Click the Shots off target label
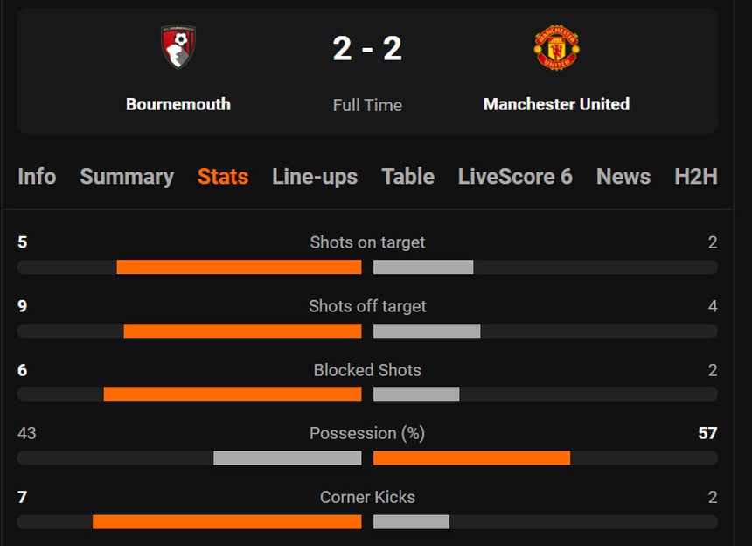This screenshot has width=752, height=546. 367,306
